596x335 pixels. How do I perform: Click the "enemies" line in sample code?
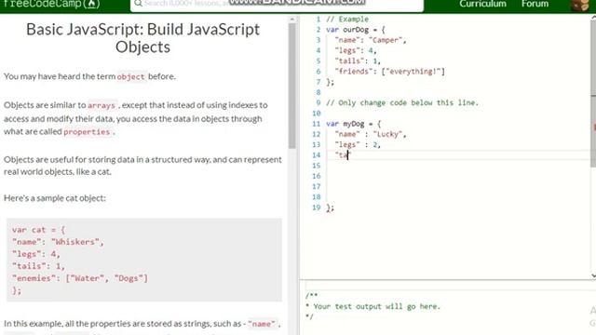point(80,278)
